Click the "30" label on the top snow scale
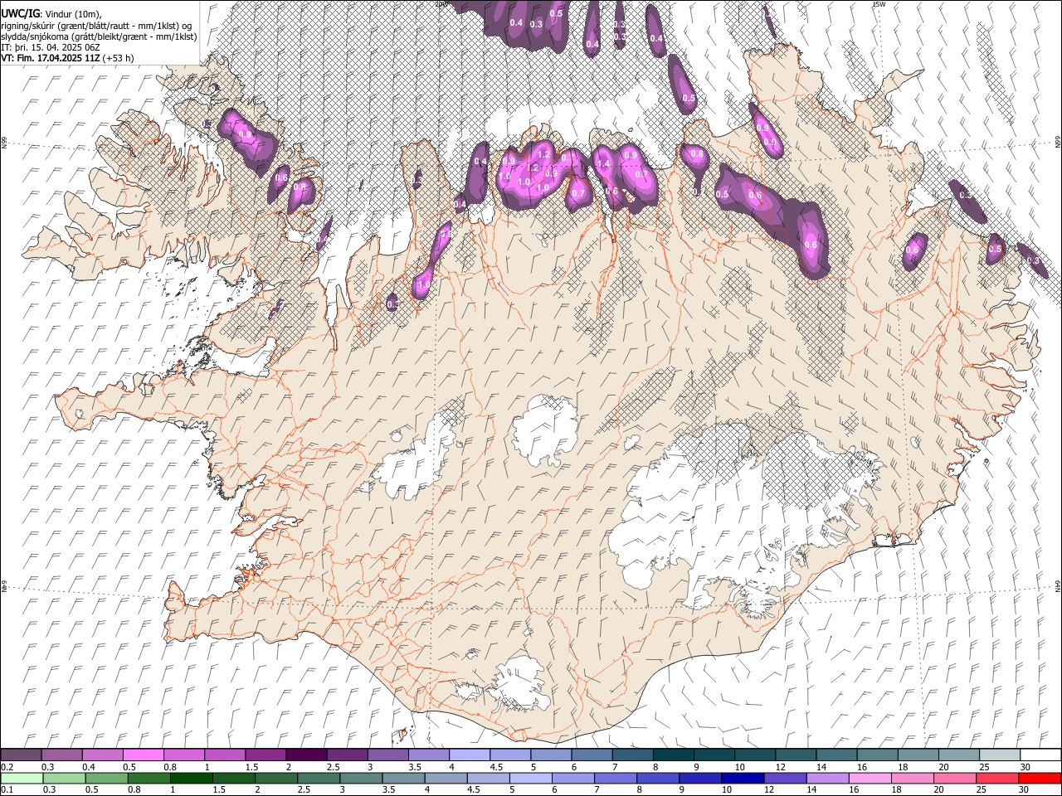 [1025, 767]
